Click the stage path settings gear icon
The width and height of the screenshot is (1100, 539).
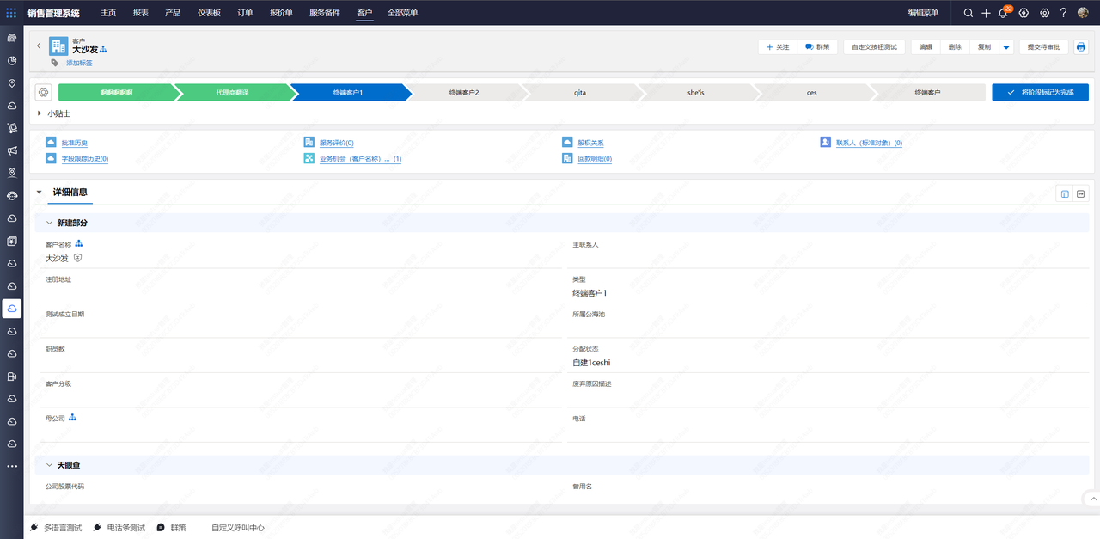45,92
